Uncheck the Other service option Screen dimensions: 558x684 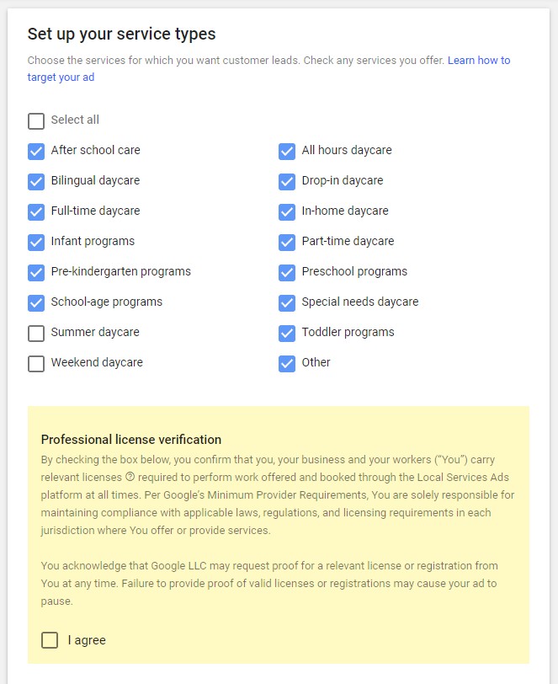point(287,364)
